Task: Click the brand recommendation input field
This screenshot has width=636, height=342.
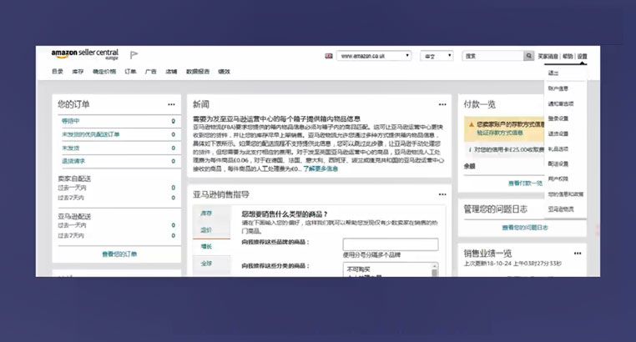Action: 391,244
